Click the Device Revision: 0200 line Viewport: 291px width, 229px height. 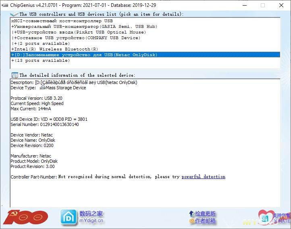pyautogui.click(x=32, y=145)
